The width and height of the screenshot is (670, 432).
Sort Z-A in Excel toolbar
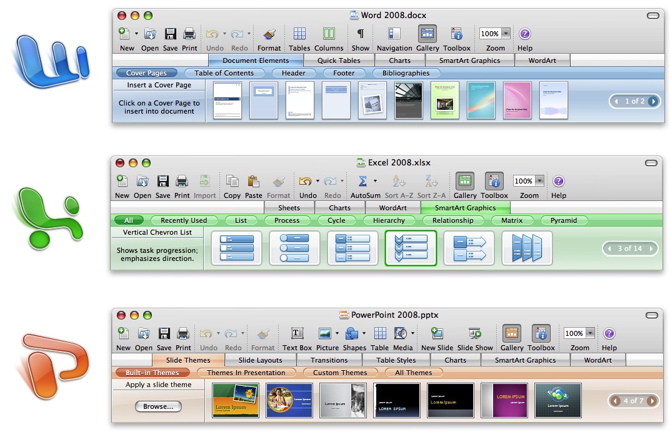pos(432,181)
